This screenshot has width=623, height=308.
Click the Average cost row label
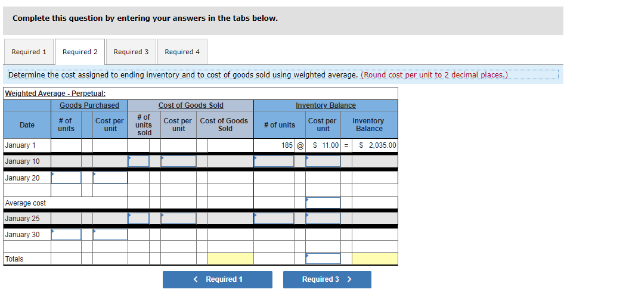(x=26, y=203)
